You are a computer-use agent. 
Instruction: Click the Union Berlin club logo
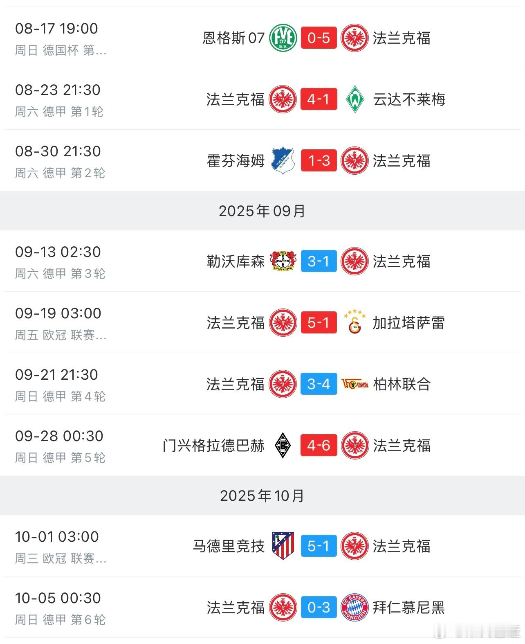click(354, 384)
